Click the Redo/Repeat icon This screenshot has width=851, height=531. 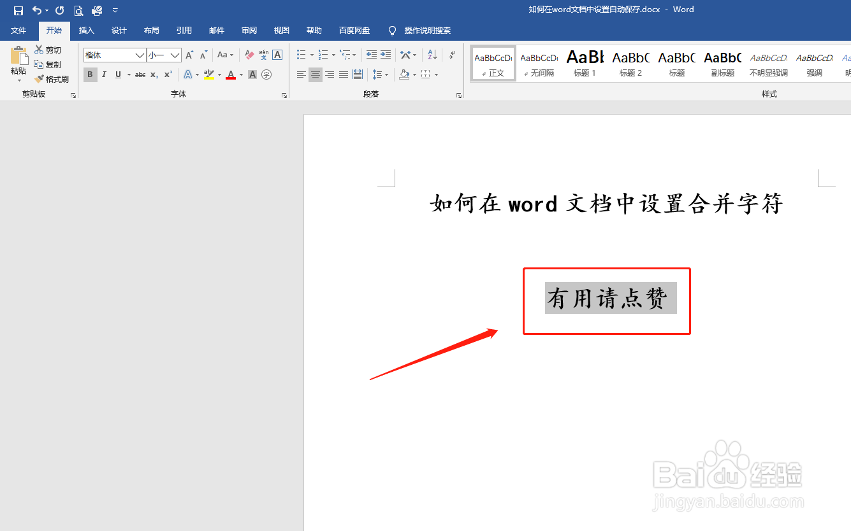tap(60, 10)
